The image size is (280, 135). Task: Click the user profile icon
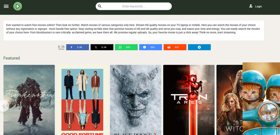(251, 6)
